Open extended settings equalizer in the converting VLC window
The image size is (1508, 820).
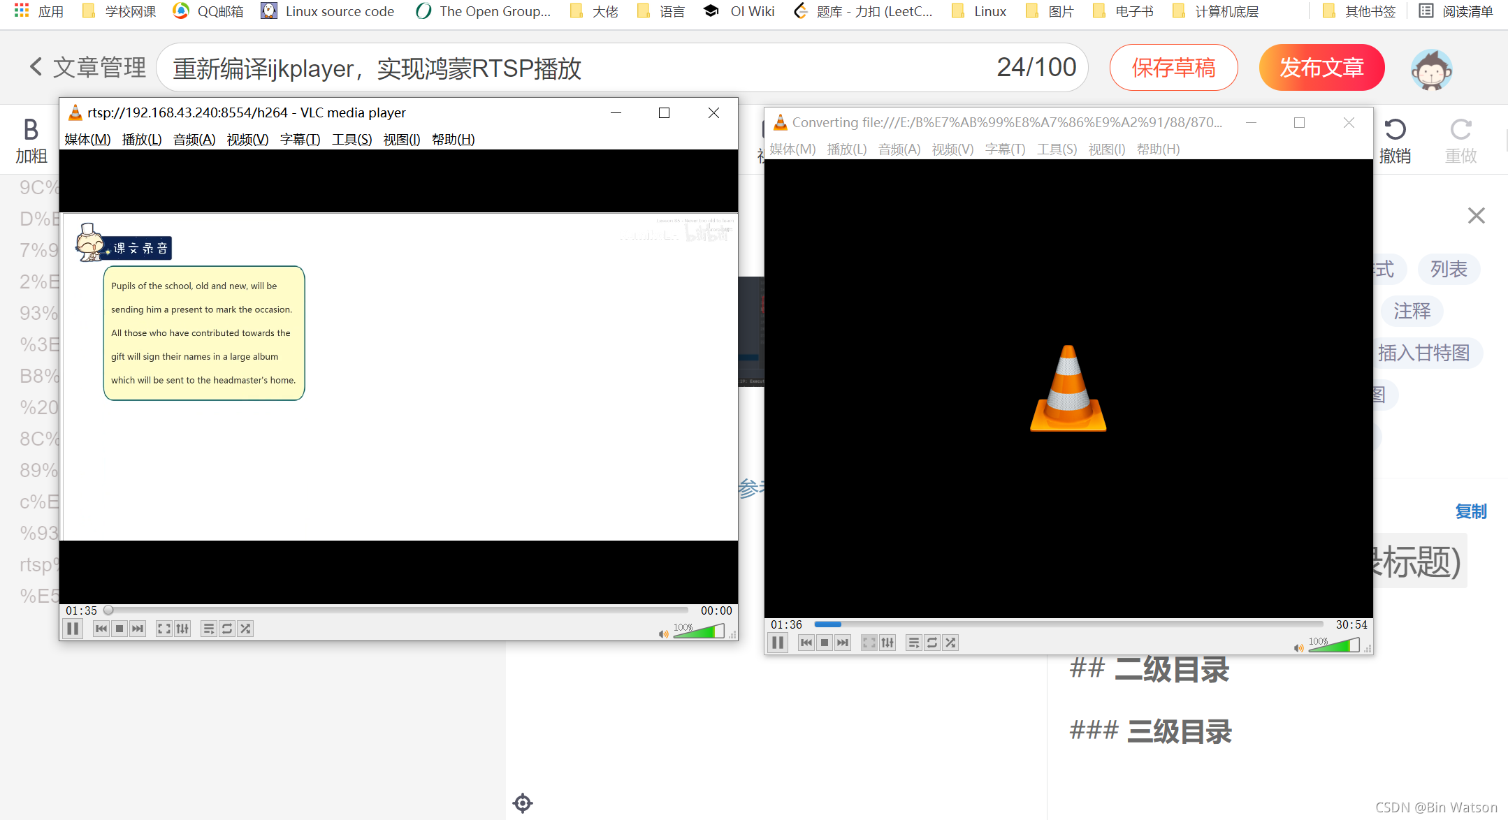click(887, 643)
